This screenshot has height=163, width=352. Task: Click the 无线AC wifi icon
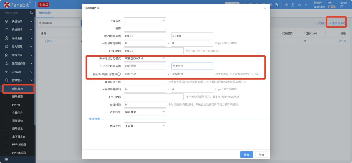(x=7, y=72)
